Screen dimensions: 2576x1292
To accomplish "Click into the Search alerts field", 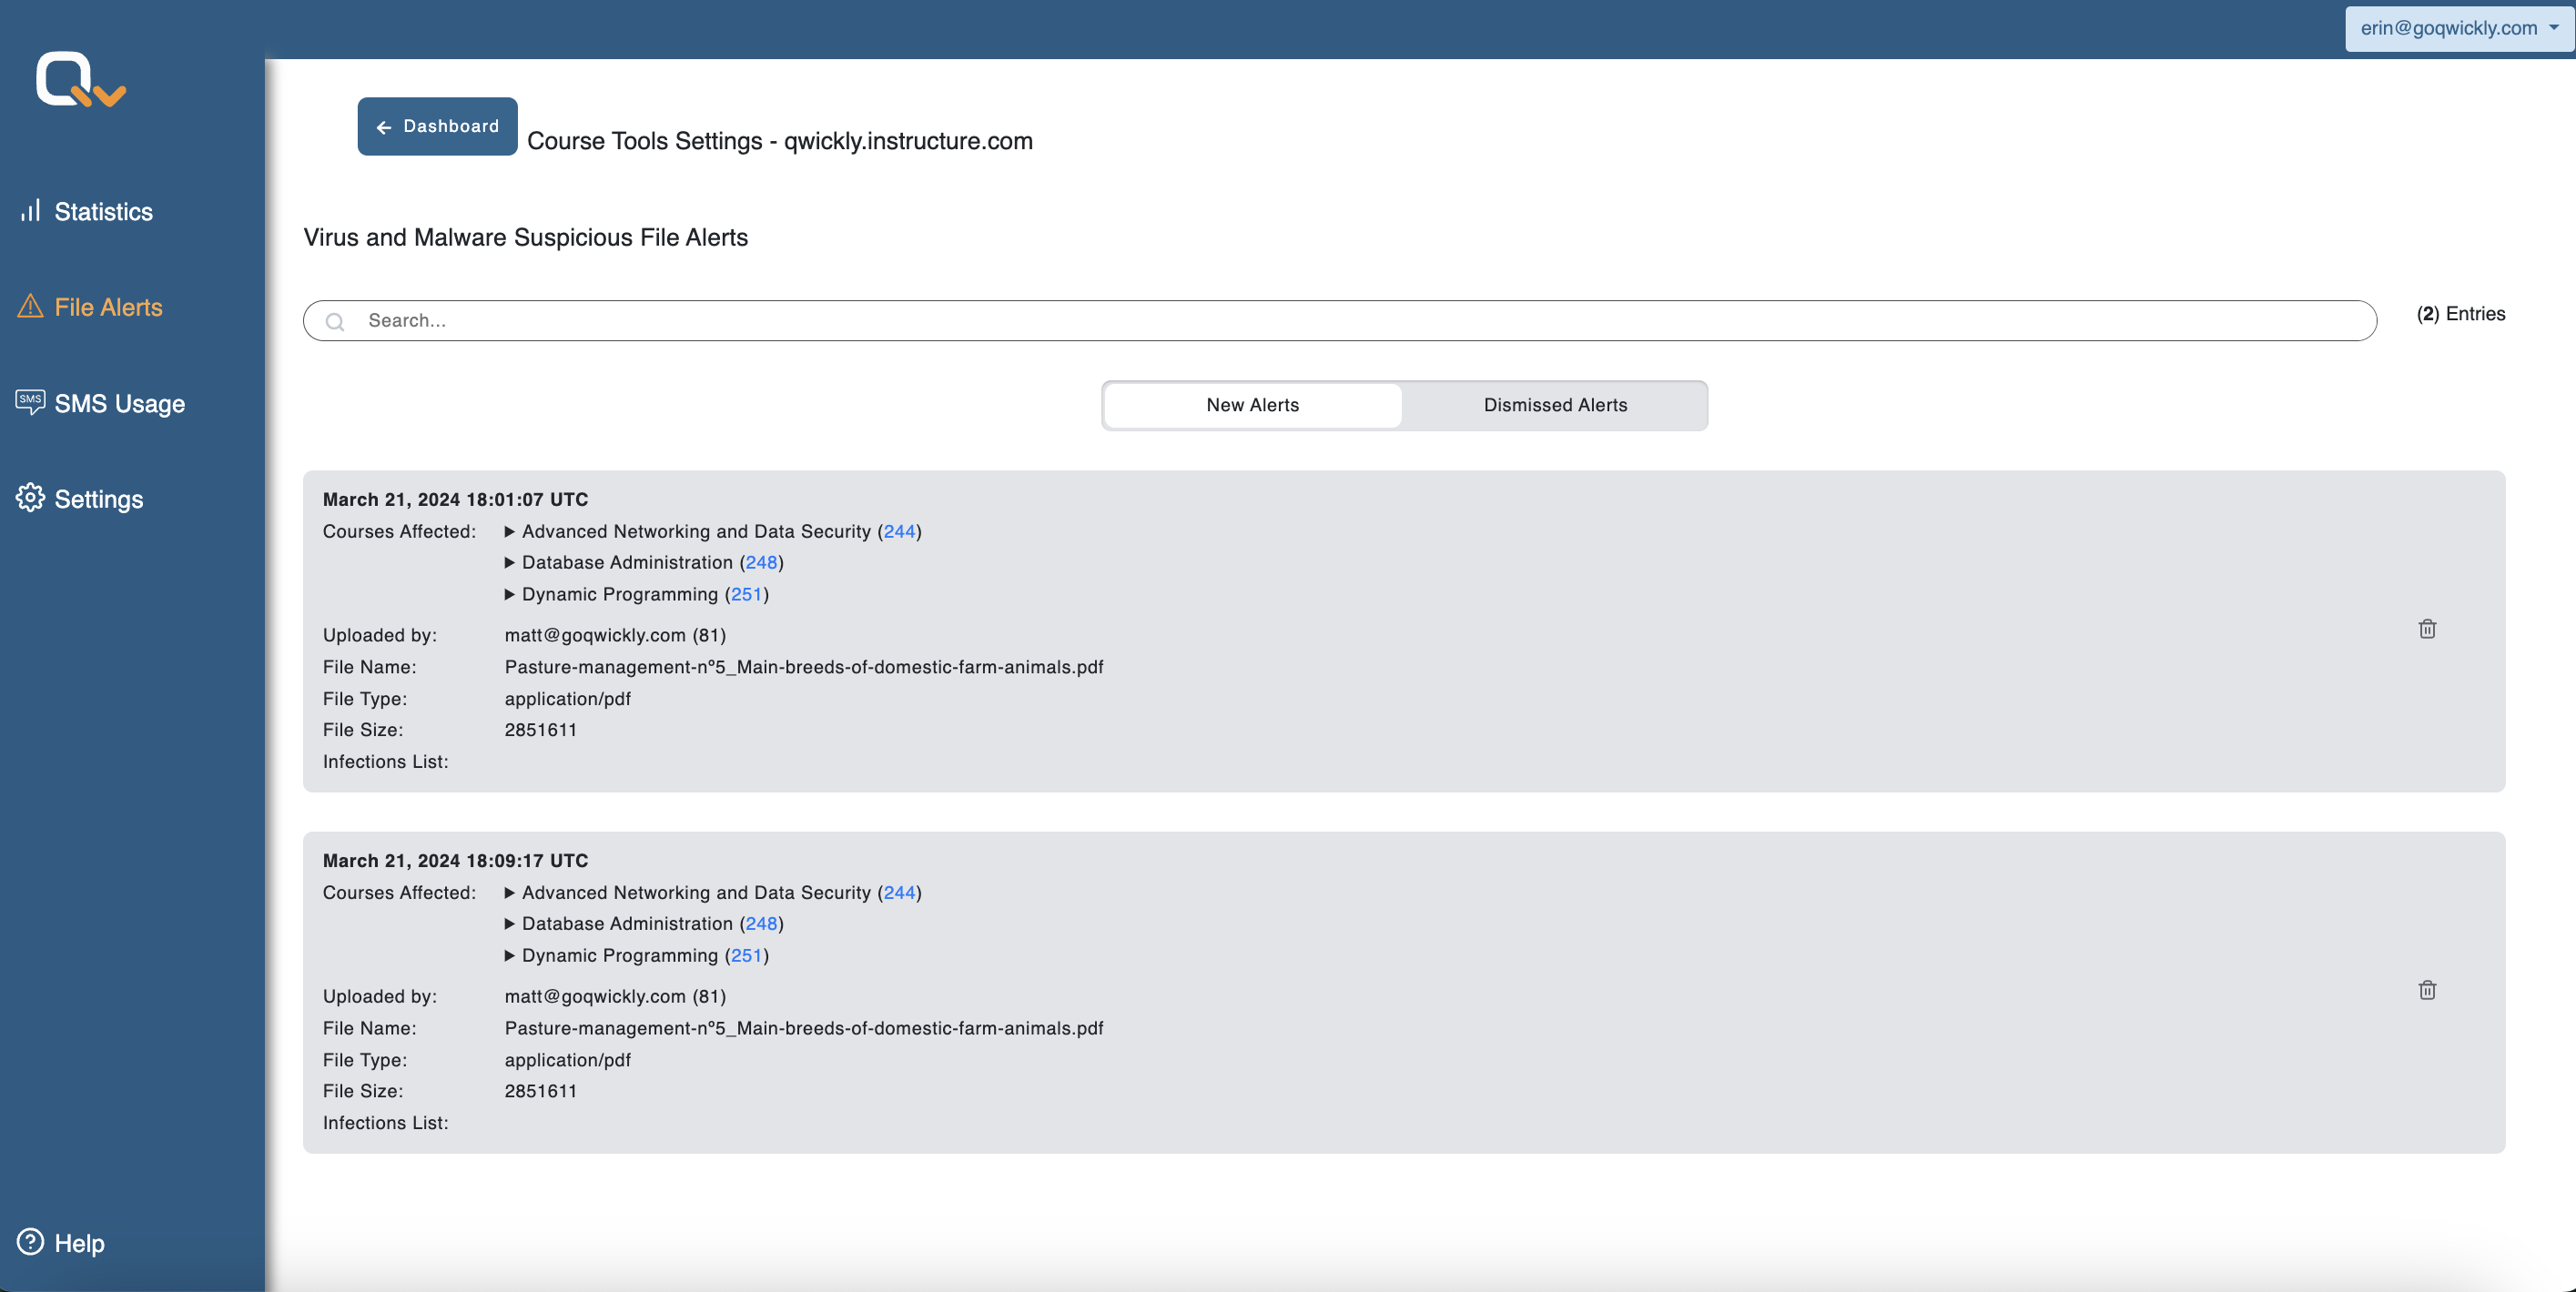I will 1340,321.
